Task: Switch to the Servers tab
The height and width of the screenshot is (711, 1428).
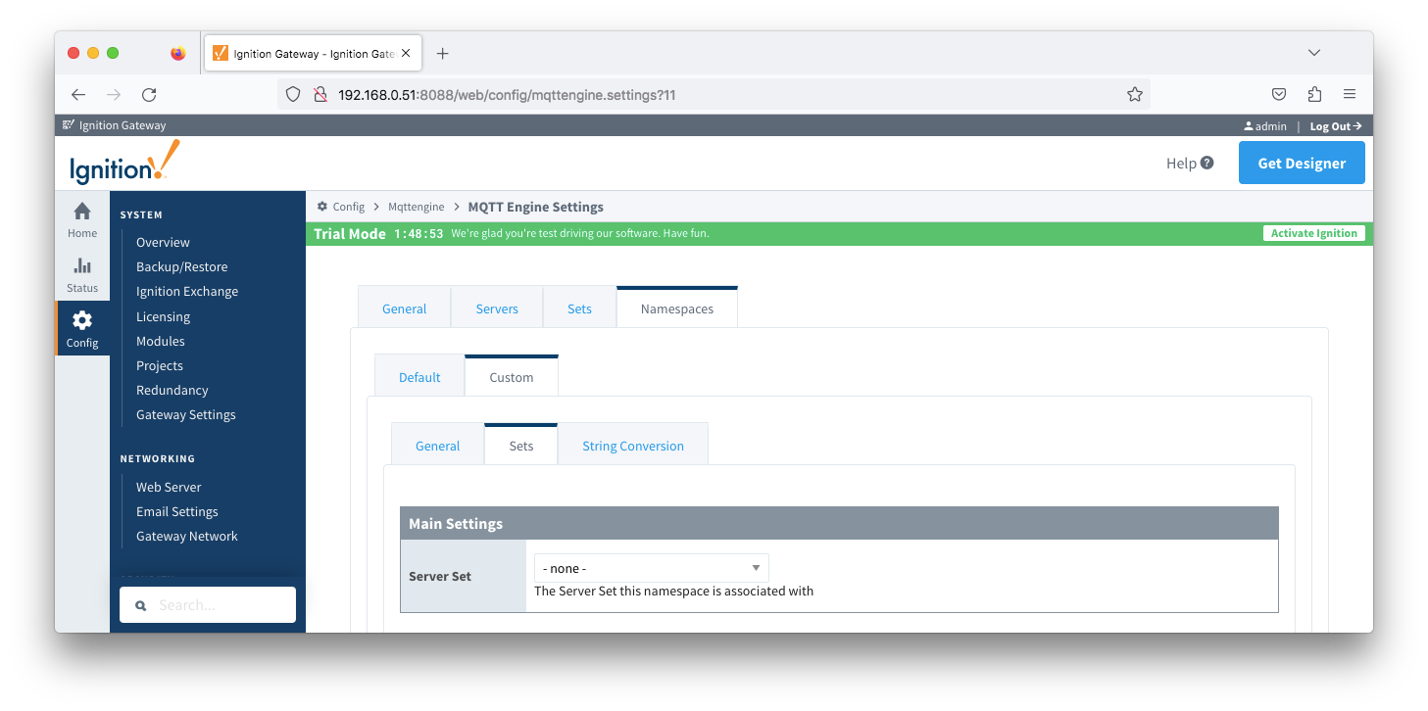Action: [x=497, y=308]
